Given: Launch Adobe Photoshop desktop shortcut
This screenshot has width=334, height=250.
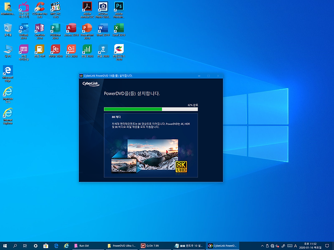Looking at the screenshot, I should 119,10.
